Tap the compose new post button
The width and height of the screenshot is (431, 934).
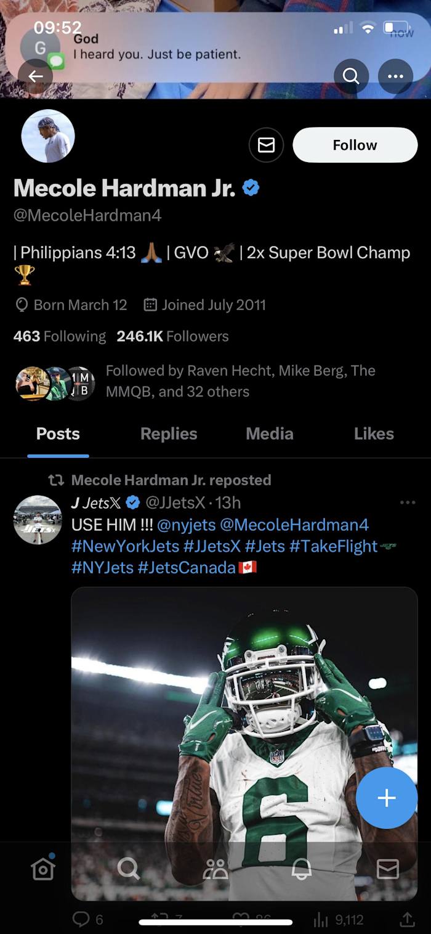(x=387, y=798)
